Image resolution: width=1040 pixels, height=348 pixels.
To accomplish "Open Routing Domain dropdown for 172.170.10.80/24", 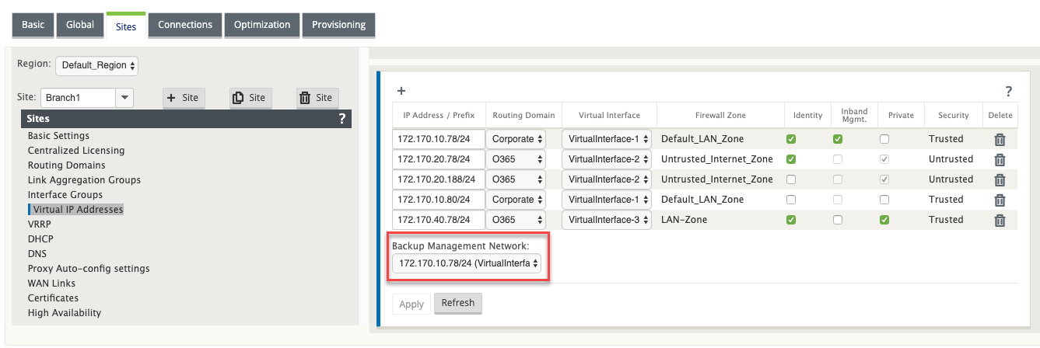I will coord(517,200).
